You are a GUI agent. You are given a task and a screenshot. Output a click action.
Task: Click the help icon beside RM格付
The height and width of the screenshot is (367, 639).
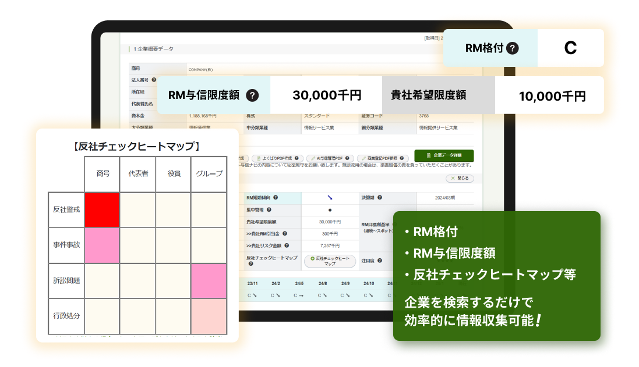point(512,48)
